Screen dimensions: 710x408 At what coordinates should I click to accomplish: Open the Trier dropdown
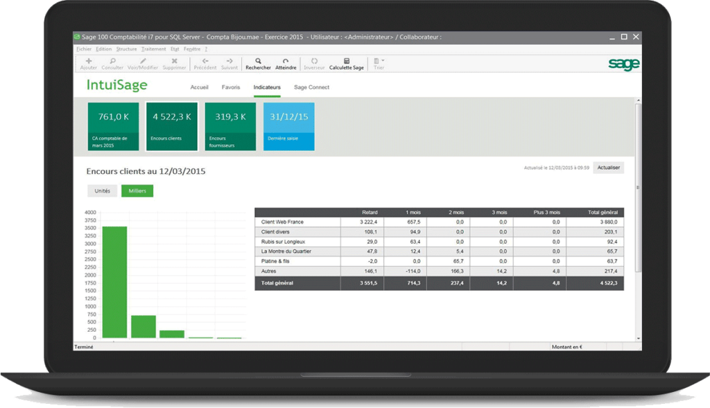click(x=379, y=62)
